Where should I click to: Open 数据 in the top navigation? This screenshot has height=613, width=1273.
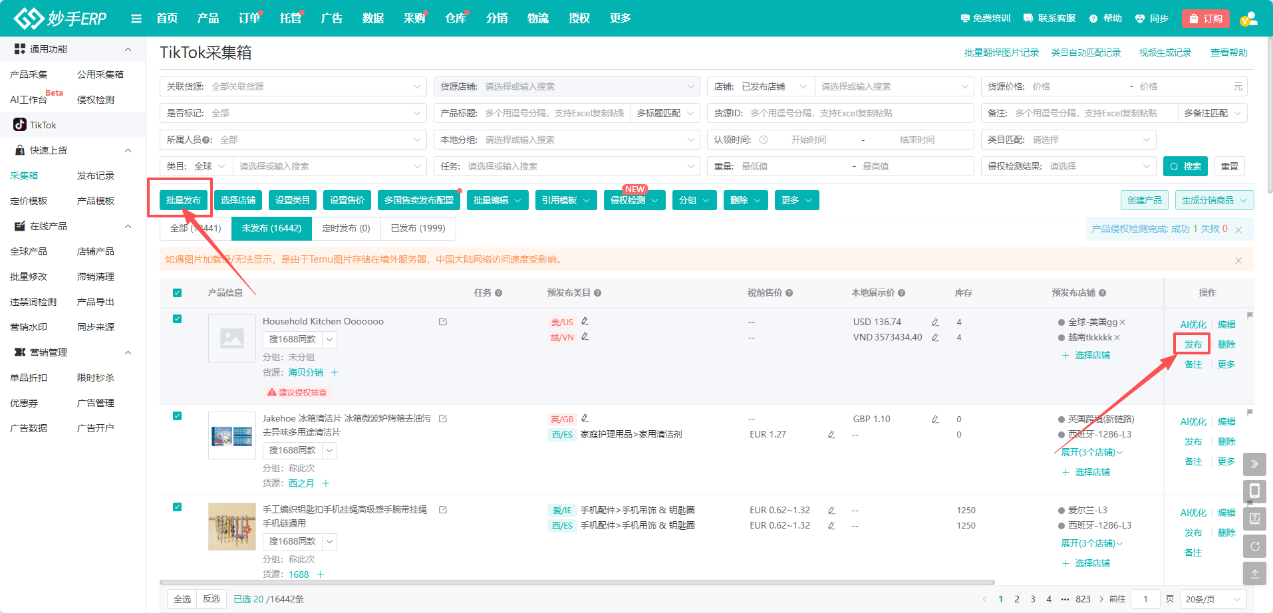point(373,19)
